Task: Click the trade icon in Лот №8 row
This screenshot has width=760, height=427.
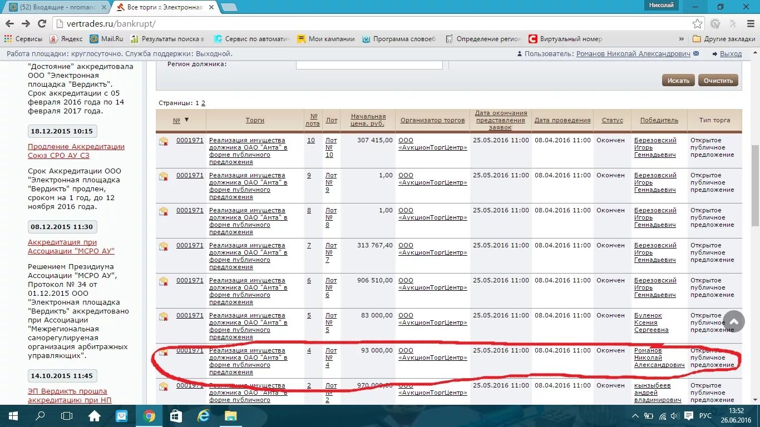Action: coord(164,211)
